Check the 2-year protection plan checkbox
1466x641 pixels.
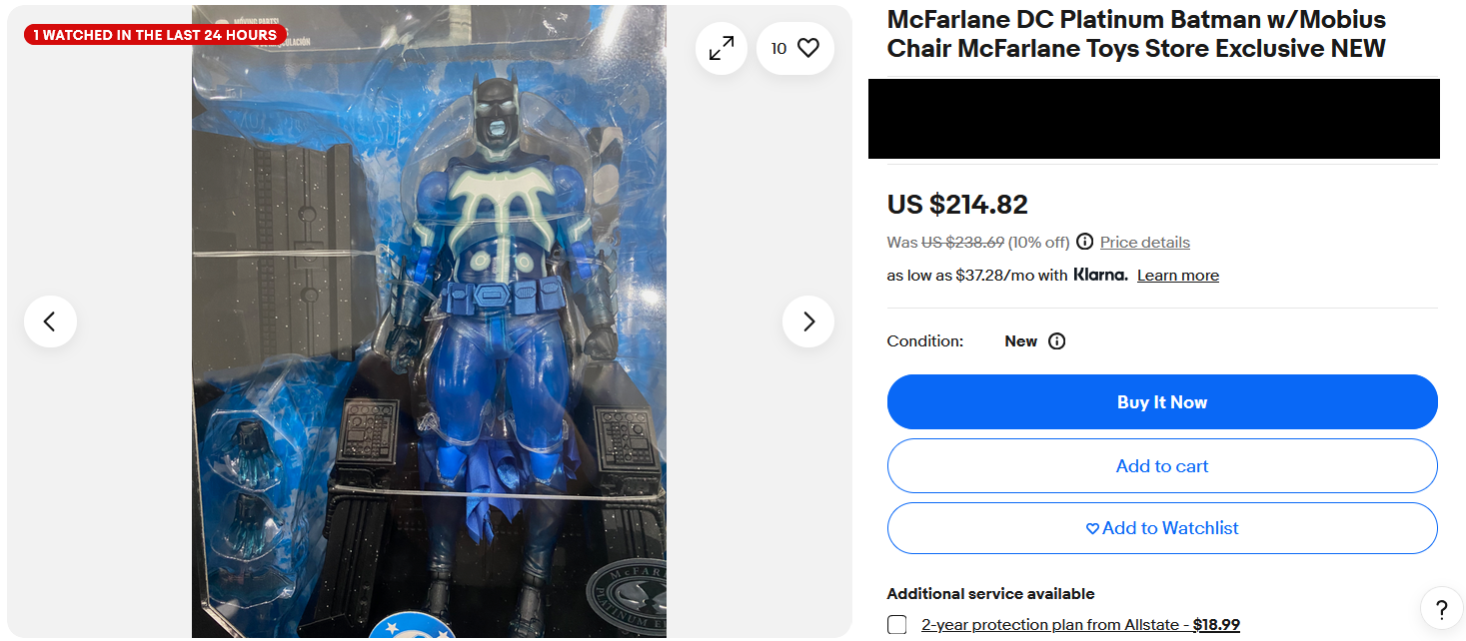click(x=897, y=625)
